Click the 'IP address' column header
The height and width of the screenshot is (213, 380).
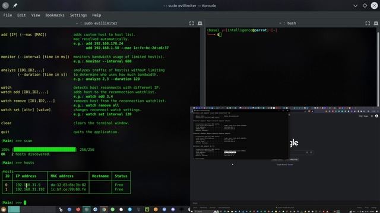pos(26,176)
